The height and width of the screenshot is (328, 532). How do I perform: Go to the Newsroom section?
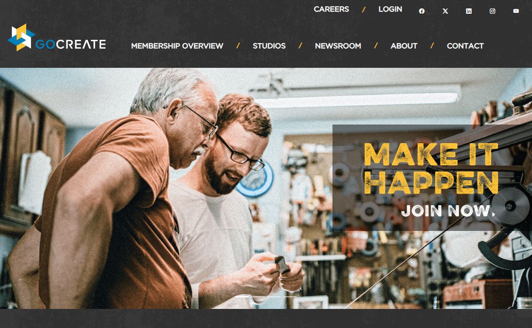pos(338,46)
